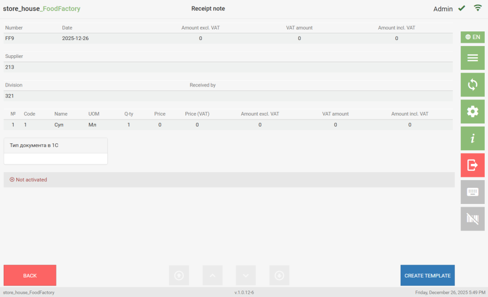This screenshot has height=297, width=488.
Task: Click the red logout icon
Action: click(x=472, y=165)
